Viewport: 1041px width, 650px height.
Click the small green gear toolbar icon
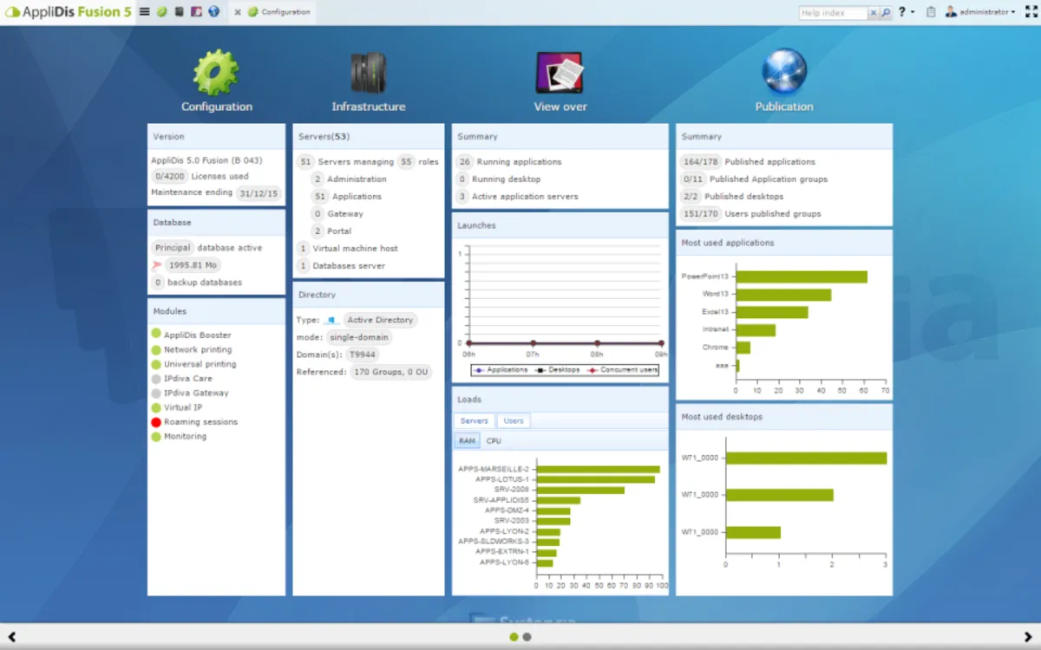pos(161,12)
